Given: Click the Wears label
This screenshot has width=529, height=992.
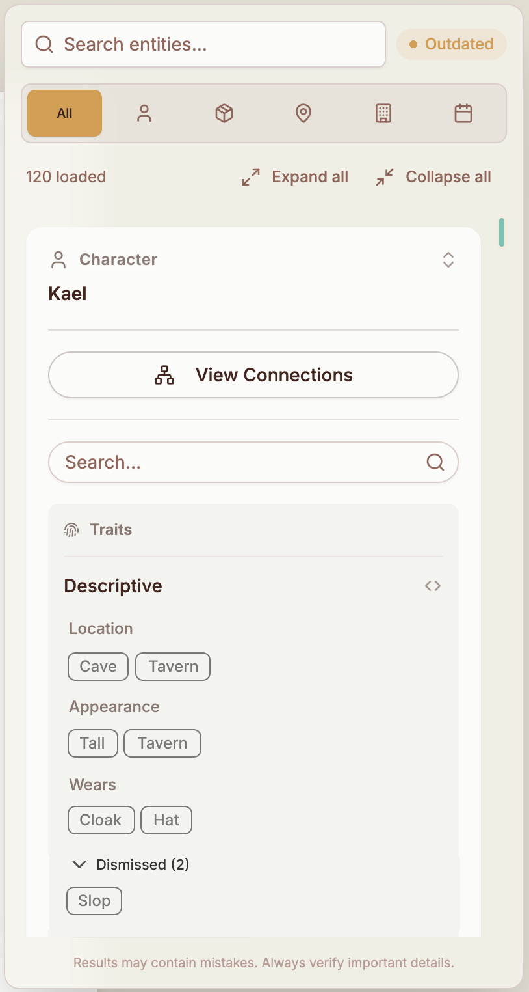Looking at the screenshot, I should pyautogui.click(x=93, y=784).
